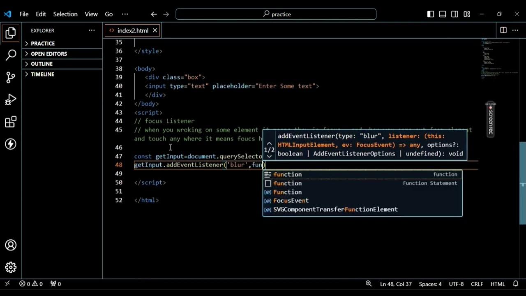Click the VS Code logo icon
526x296 pixels.
pyautogui.click(x=7, y=14)
